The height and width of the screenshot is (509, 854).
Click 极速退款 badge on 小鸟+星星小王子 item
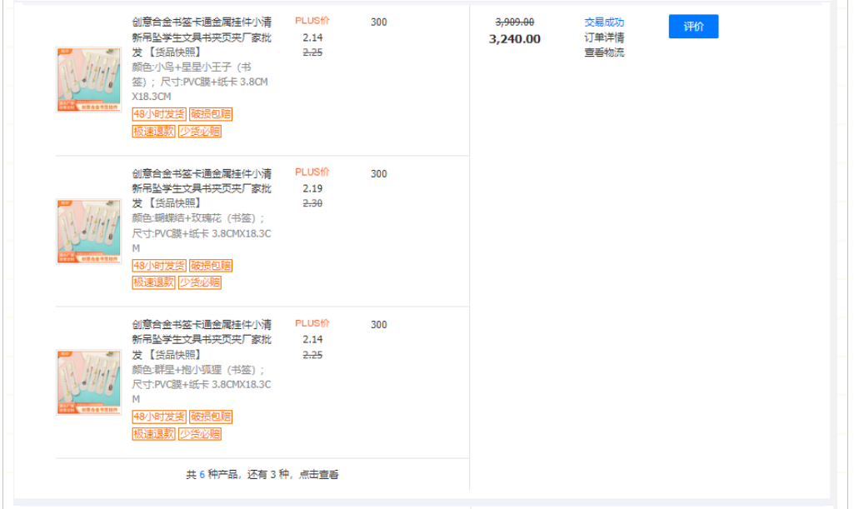[153, 131]
